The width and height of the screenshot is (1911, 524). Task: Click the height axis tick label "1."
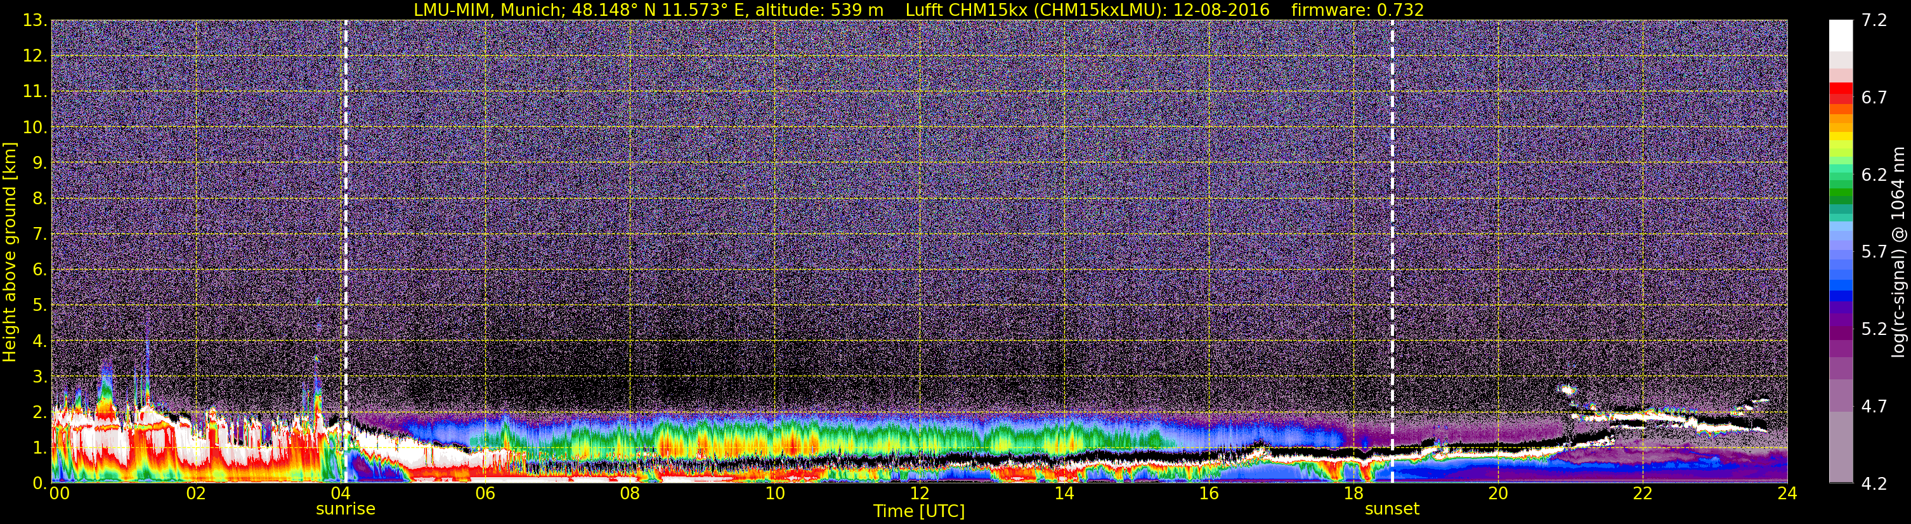(x=39, y=447)
